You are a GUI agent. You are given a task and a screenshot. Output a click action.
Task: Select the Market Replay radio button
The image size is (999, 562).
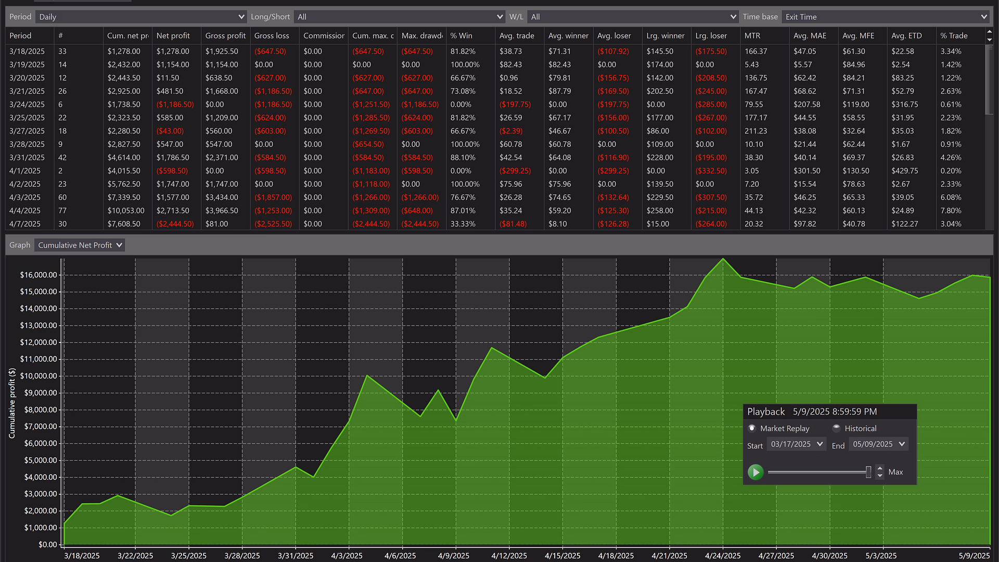click(752, 428)
